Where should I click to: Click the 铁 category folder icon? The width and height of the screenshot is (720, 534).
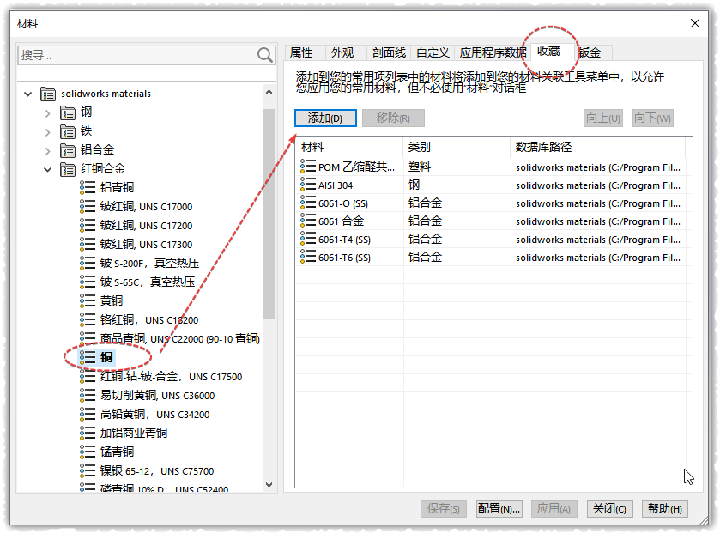[x=68, y=131]
